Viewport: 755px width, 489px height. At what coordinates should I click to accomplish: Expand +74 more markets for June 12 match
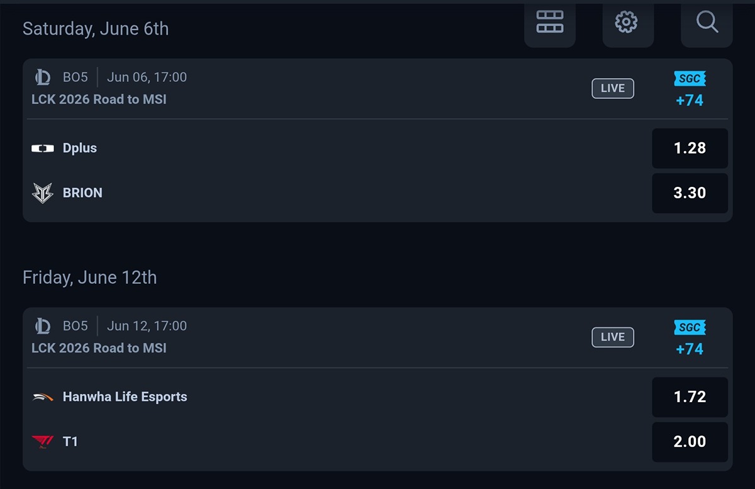690,349
